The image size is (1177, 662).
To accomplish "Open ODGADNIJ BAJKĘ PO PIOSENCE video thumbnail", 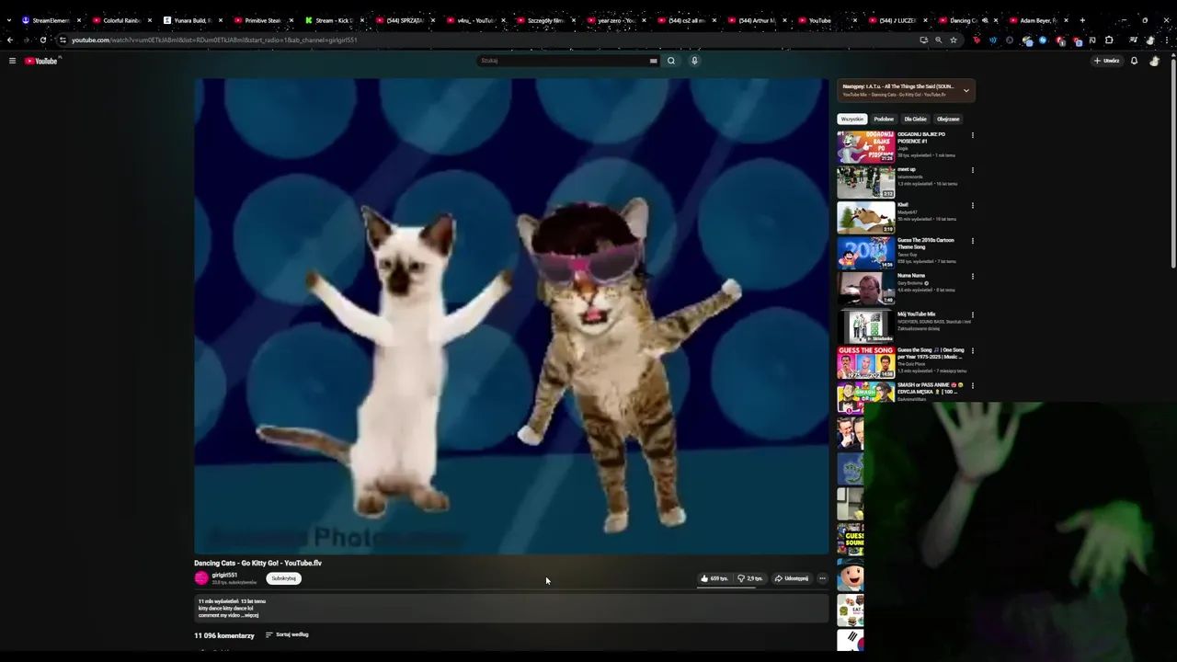I will click(x=865, y=146).
